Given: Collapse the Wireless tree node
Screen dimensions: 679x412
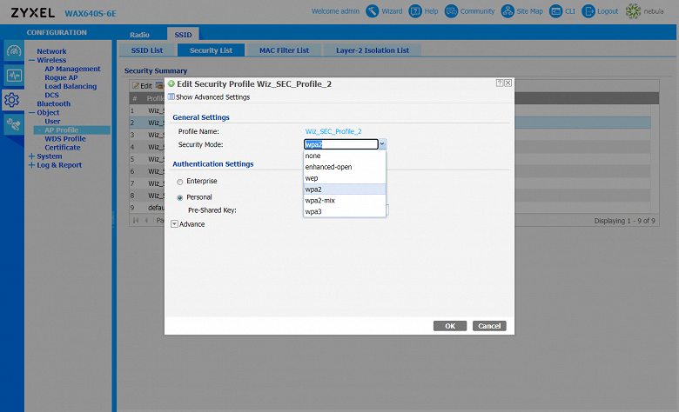Looking at the screenshot, I should (x=31, y=61).
